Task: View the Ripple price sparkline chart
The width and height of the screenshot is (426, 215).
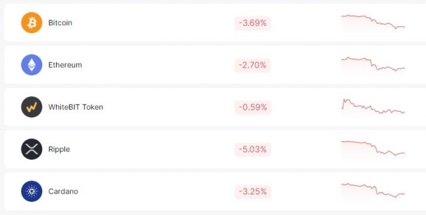Action: pos(374,150)
